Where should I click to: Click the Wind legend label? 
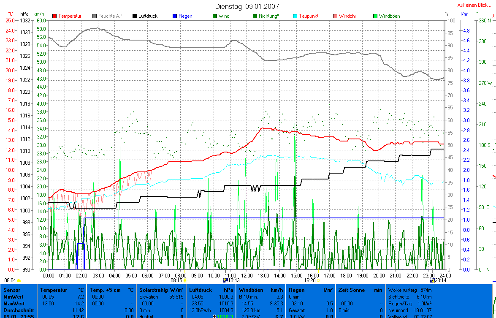click(x=224, y=16)
